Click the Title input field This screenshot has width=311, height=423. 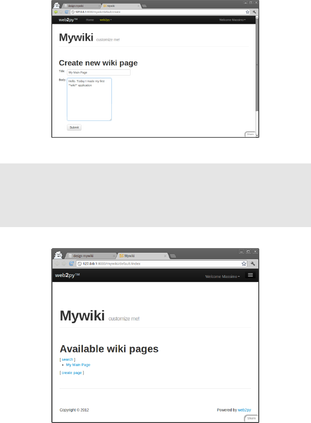(x=98, y=72)
